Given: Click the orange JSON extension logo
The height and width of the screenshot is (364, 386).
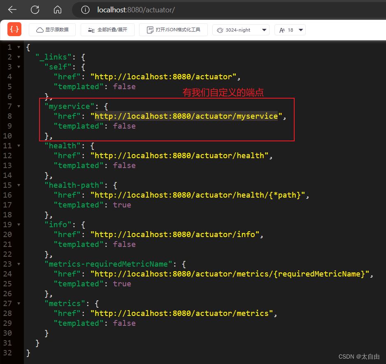Looking at the screenshot, I should coord(14,30).
